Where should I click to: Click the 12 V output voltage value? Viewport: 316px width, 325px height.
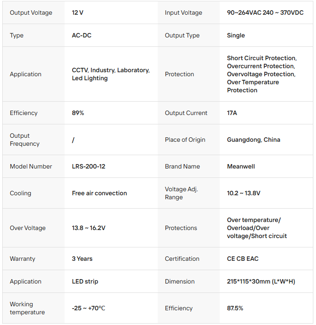[78, 12]
